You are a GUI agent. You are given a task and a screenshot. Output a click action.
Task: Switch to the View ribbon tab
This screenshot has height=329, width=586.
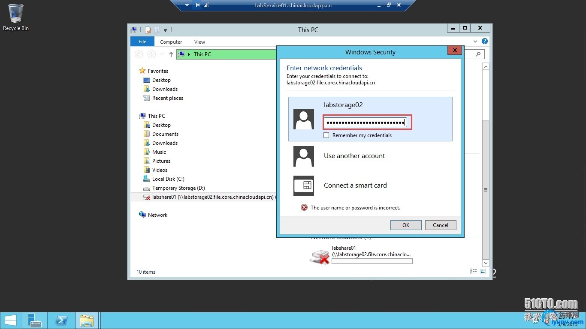199,42
